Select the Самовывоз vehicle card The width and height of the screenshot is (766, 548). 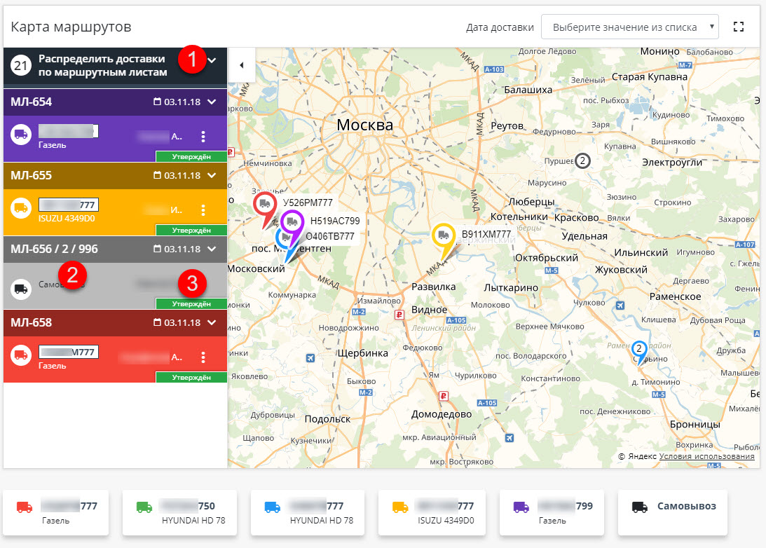[x=671, y=512]
